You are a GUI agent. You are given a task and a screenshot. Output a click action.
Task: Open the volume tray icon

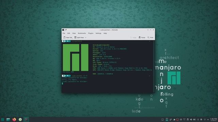[x=191, y=120]
